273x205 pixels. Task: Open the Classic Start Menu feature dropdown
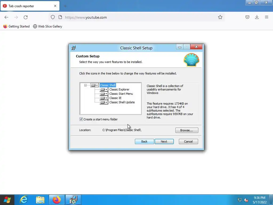104,94
